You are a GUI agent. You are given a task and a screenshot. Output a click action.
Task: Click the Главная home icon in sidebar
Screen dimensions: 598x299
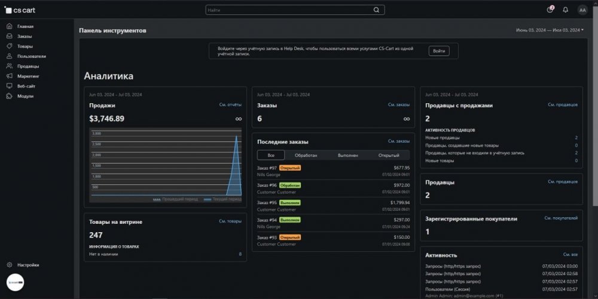pyautogui.click(x=9, y=26)
